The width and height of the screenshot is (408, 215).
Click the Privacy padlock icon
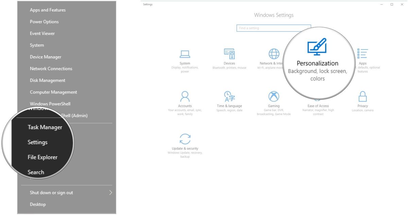point(362,97)
